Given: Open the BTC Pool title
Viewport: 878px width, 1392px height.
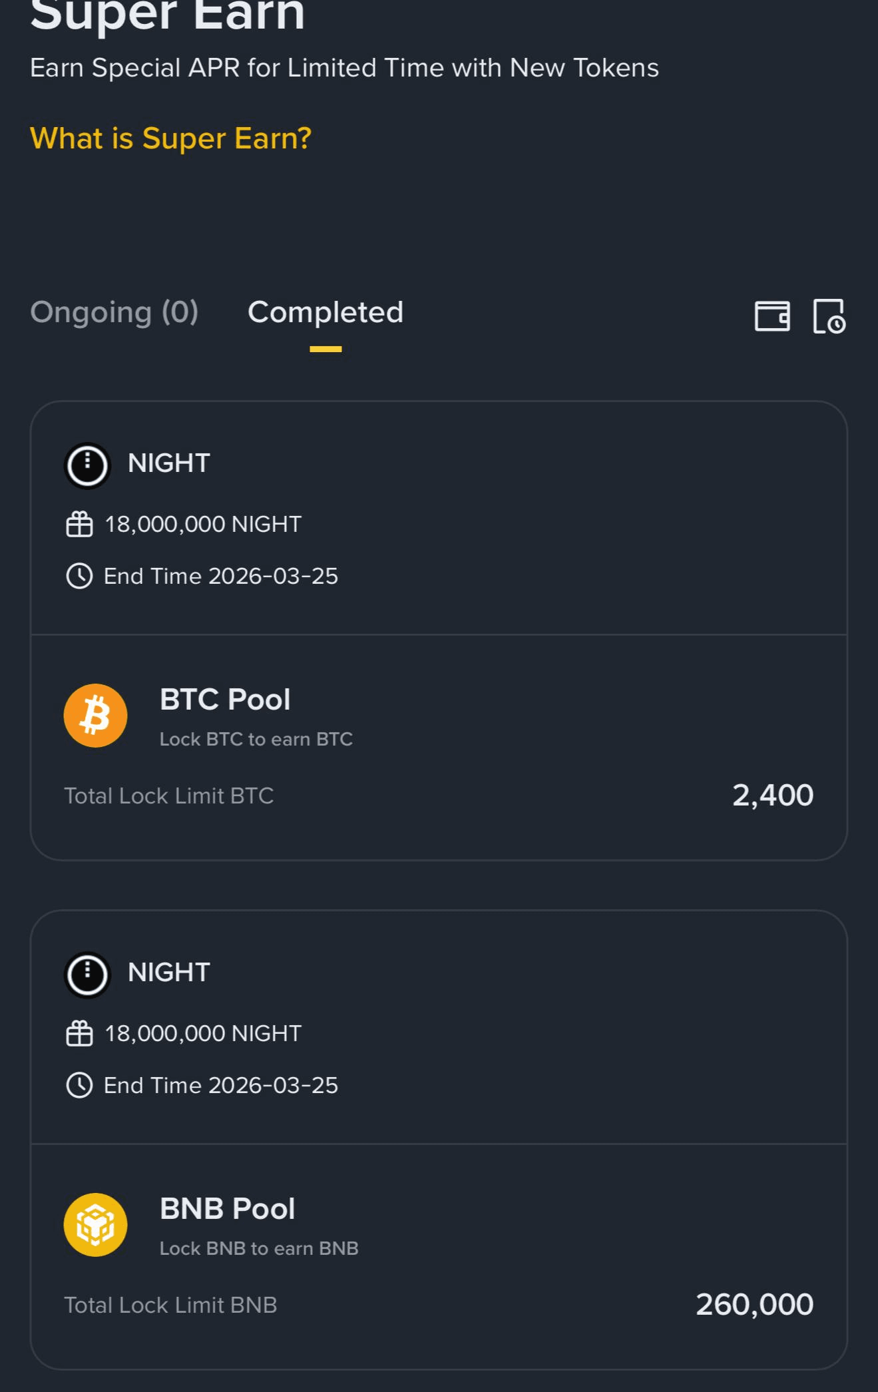Looking at the screenshot, I should (225, 700).
